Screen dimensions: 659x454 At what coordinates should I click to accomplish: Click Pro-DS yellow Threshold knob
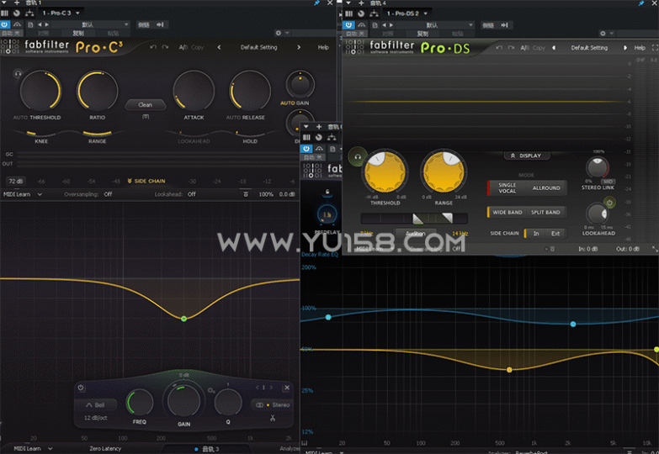(x=385, y=172)
